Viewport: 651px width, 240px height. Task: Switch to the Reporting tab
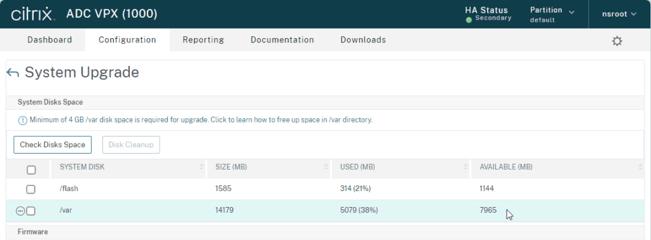tap(203, 40)
